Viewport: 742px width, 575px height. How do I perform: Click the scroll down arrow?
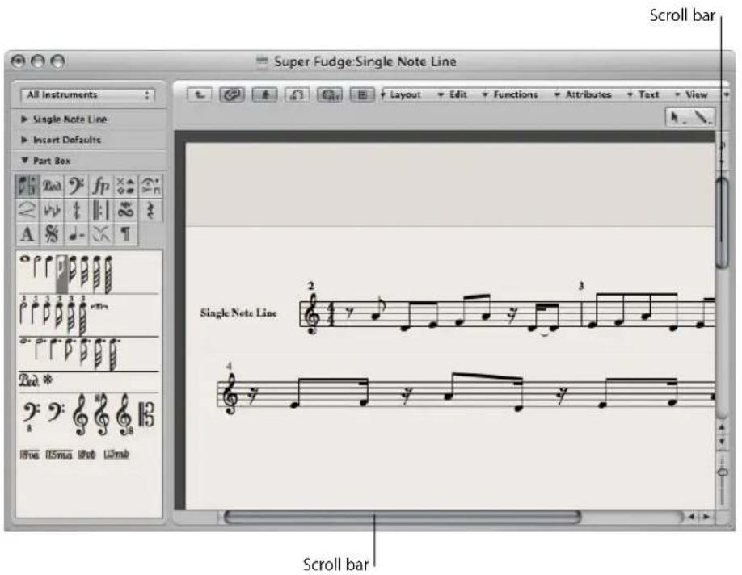point(722,442)
